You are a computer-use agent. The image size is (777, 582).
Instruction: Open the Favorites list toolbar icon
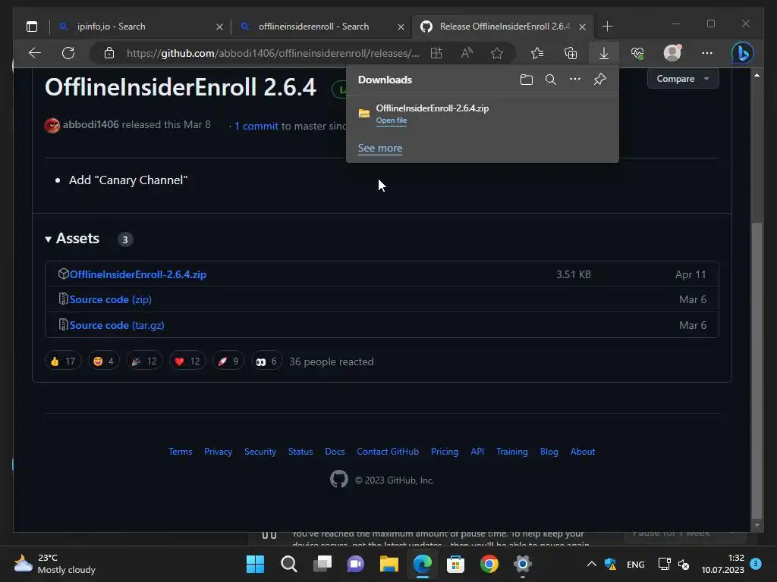coord(537,53)
